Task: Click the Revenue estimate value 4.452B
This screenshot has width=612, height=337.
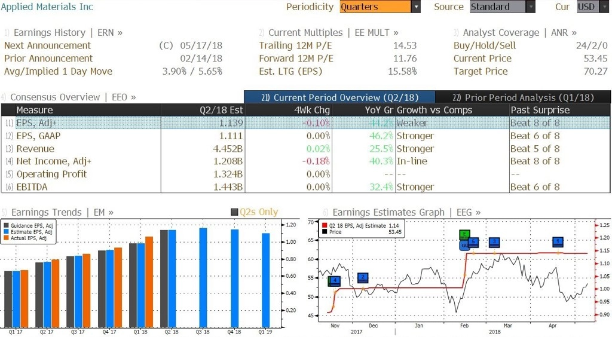Action: 228,149
